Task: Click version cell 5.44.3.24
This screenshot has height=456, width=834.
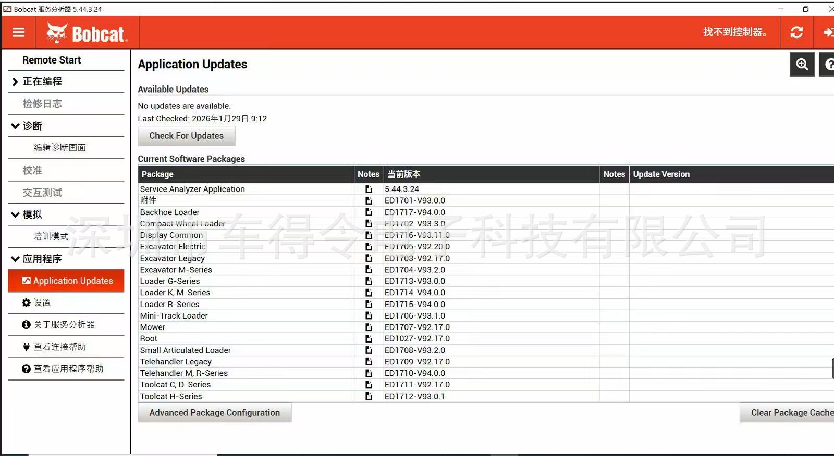Action: [x=402, y=189]
